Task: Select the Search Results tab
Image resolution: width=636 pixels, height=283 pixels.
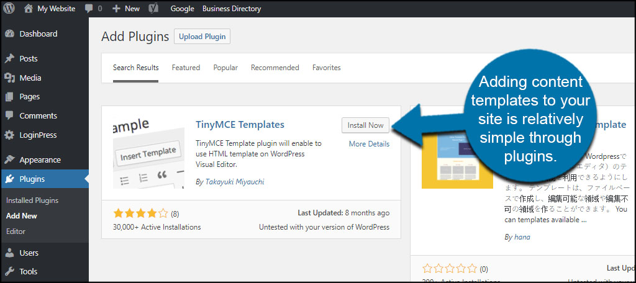Action: pos(136,68)
